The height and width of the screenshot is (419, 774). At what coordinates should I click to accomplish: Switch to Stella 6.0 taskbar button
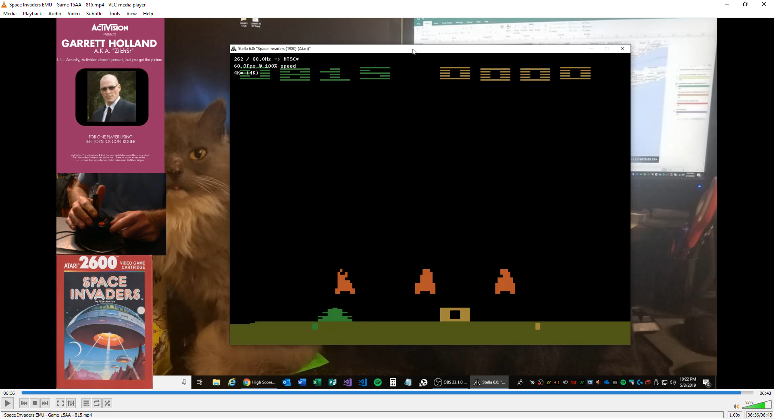489,382
